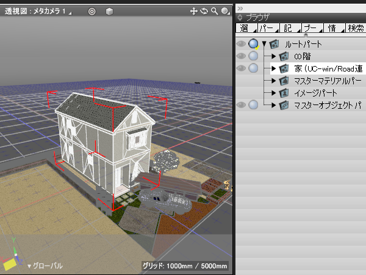Expand the イメージパート node

tap(274, 93)
